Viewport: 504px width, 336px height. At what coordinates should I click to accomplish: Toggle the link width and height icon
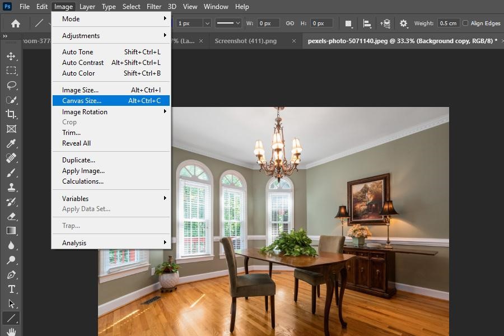tap(290, 24)
